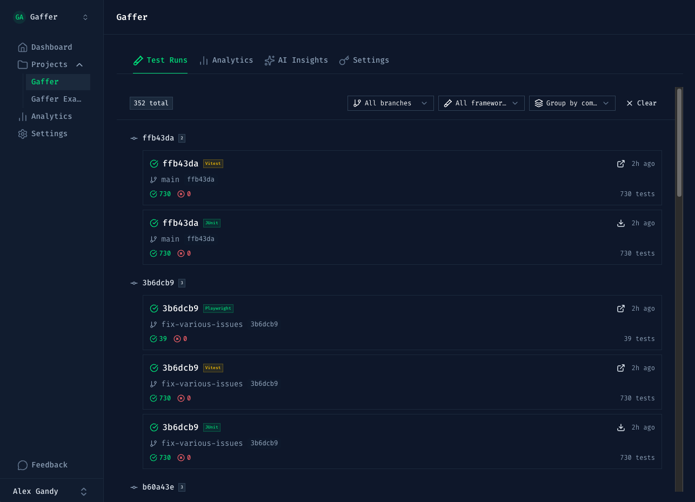The height and width of the screenshot is (502, 695).
Task: Open the Analytics tab in the project view
Action: 226,60
